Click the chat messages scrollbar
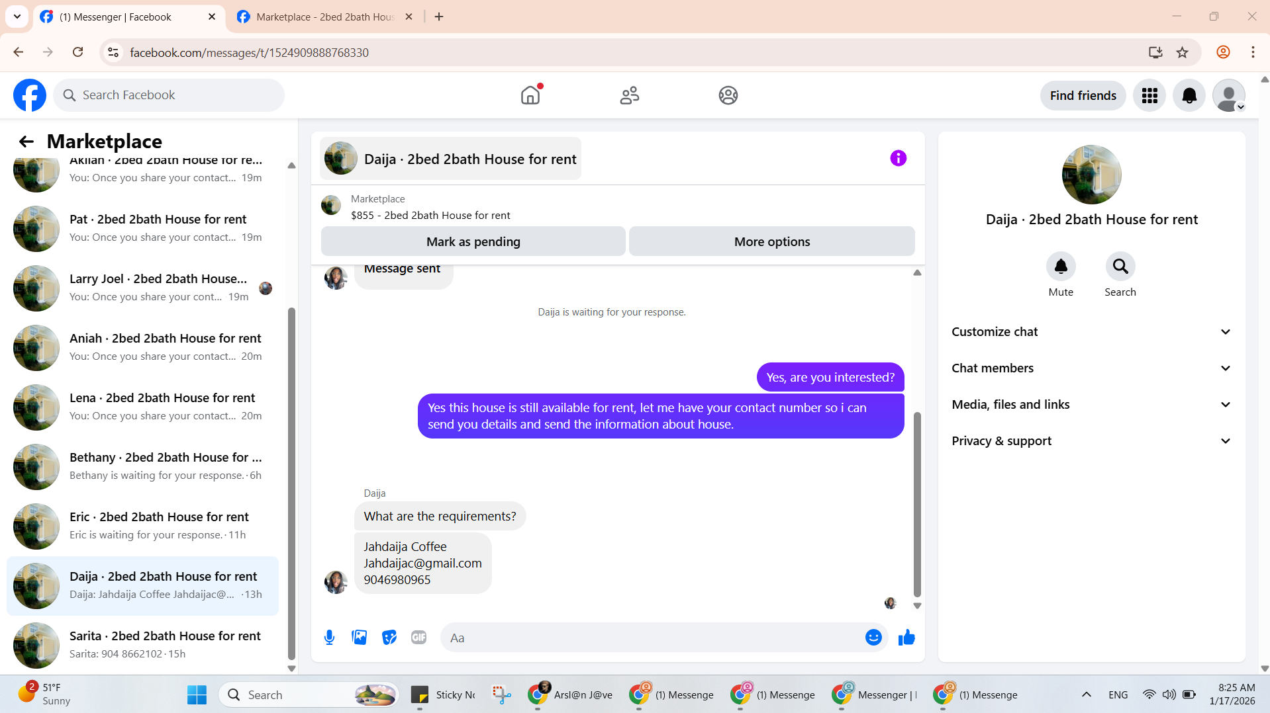Image resolution: width=1270 pixels, height=713 pixels. tap(917, 505)
